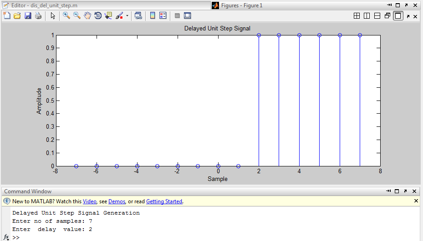This screenshot has height=241, width=423.
Task: Maximize the Figures panel
Action: point(398,5)
